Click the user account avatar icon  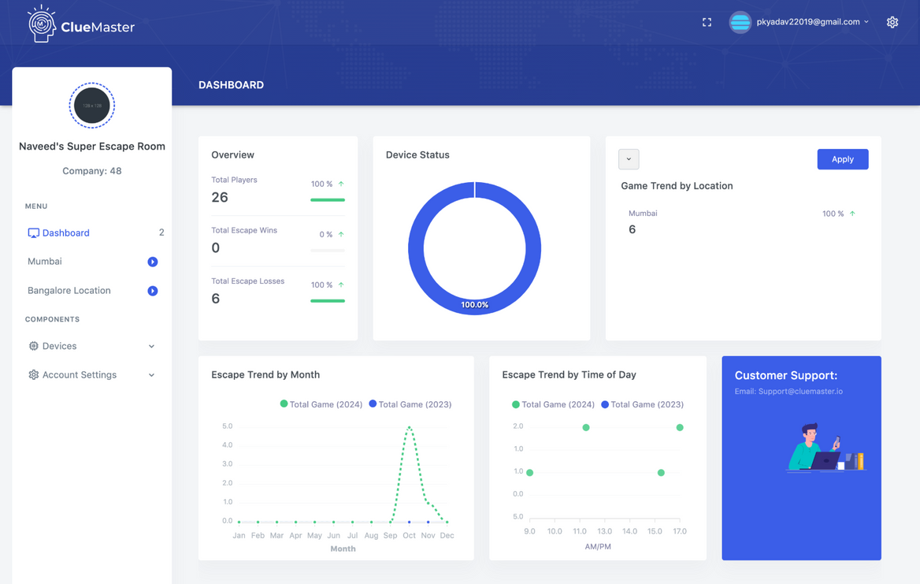tap(740, 22)
